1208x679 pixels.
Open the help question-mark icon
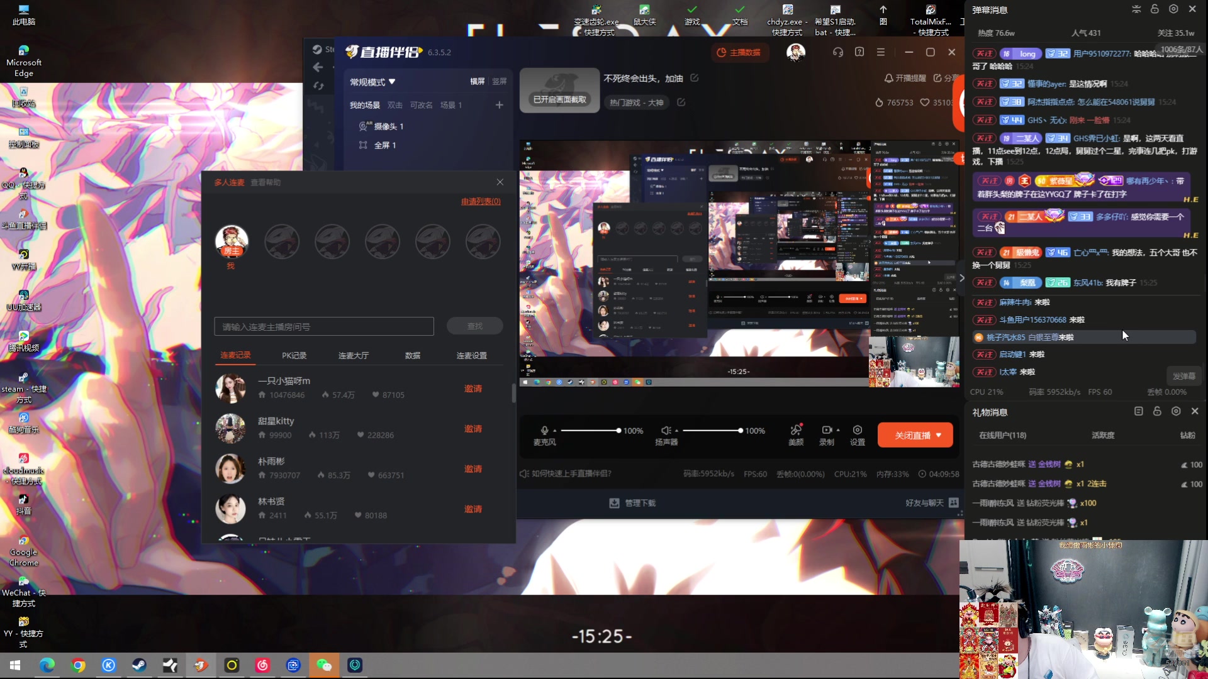859,52
